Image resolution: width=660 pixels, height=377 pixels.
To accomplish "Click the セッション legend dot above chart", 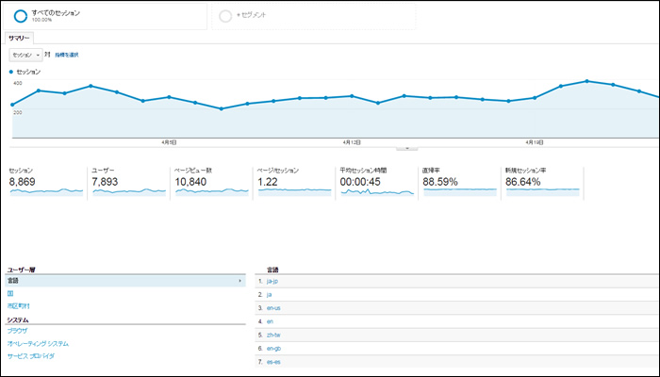I will 11,72.
